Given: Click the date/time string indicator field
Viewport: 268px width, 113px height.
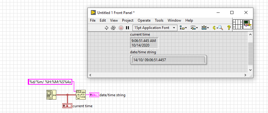Looking at the screenshot, I should (x=168, y=60).
